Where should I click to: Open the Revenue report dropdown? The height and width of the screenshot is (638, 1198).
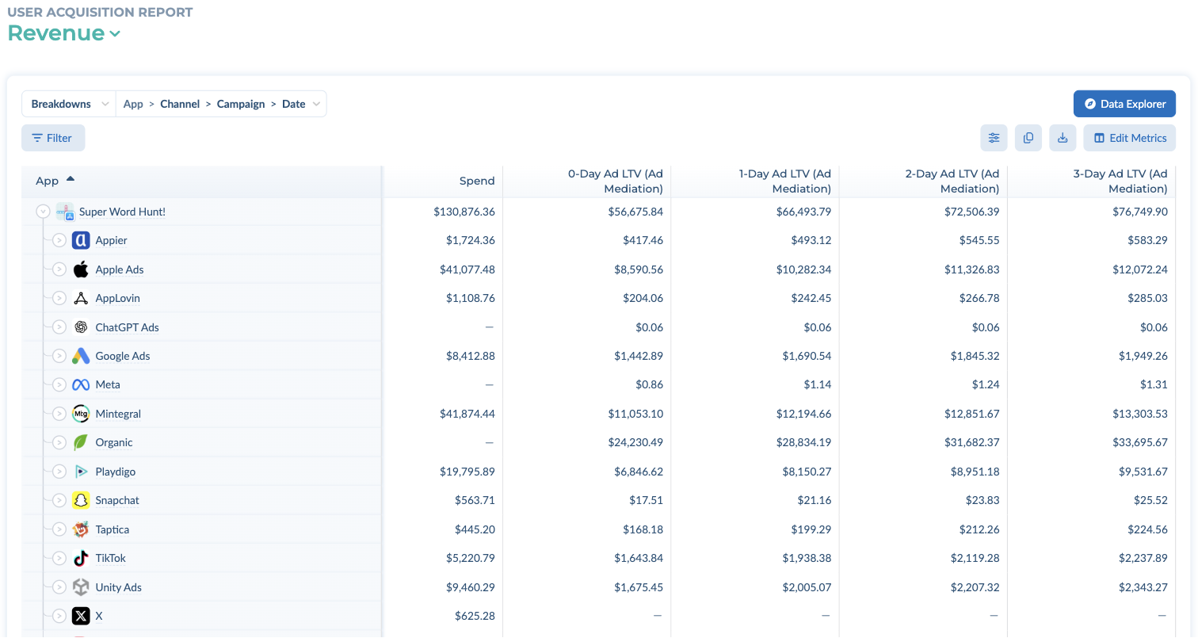coord(64,33)
